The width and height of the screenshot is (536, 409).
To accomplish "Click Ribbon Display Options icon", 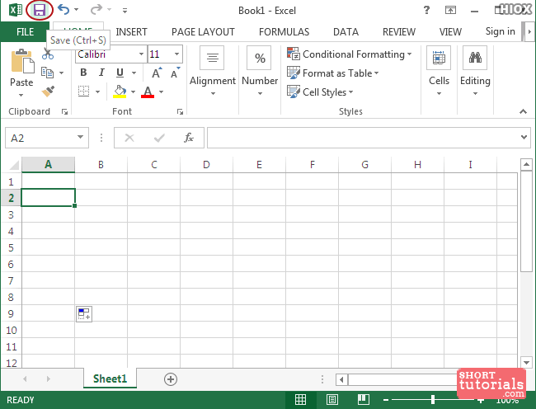I will tap(450, 10).
